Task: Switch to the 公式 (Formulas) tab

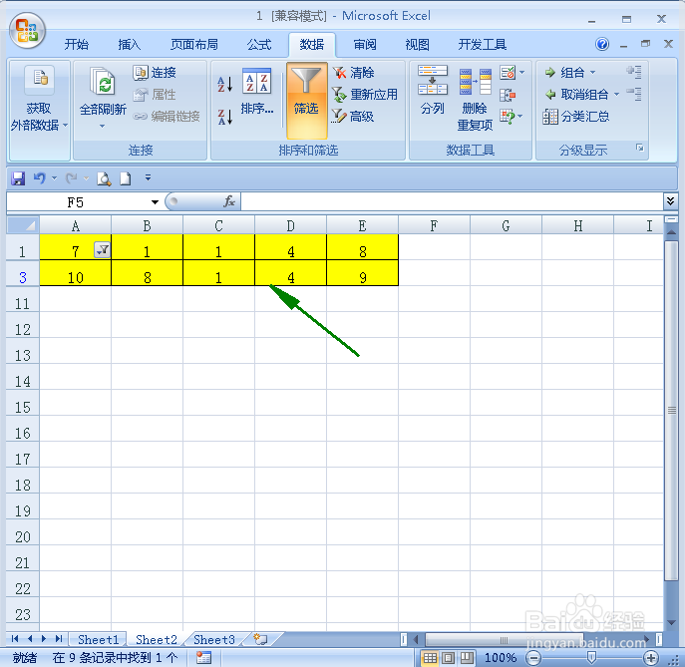Action: [x=259, y=45]
